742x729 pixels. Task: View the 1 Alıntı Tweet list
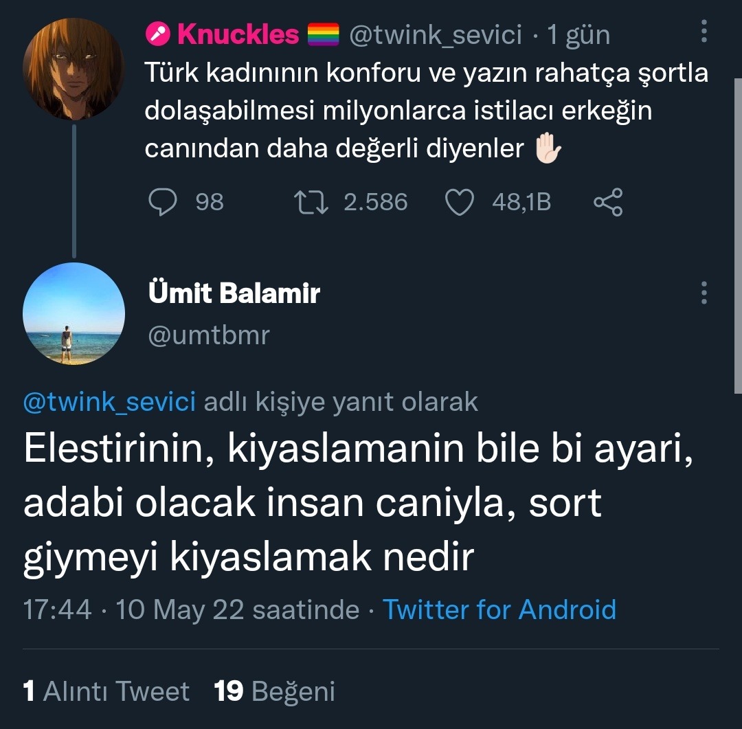106,691
